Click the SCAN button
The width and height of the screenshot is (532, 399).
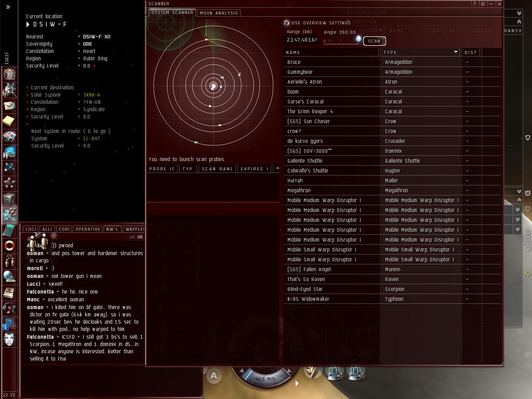point(374,41)
